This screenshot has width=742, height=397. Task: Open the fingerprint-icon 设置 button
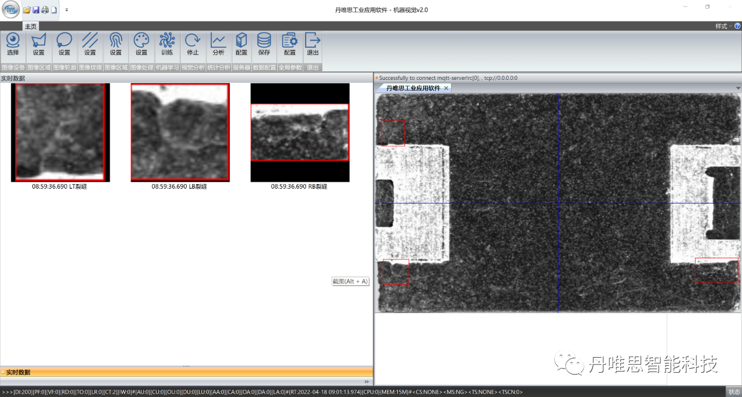(x=116, y=45)
